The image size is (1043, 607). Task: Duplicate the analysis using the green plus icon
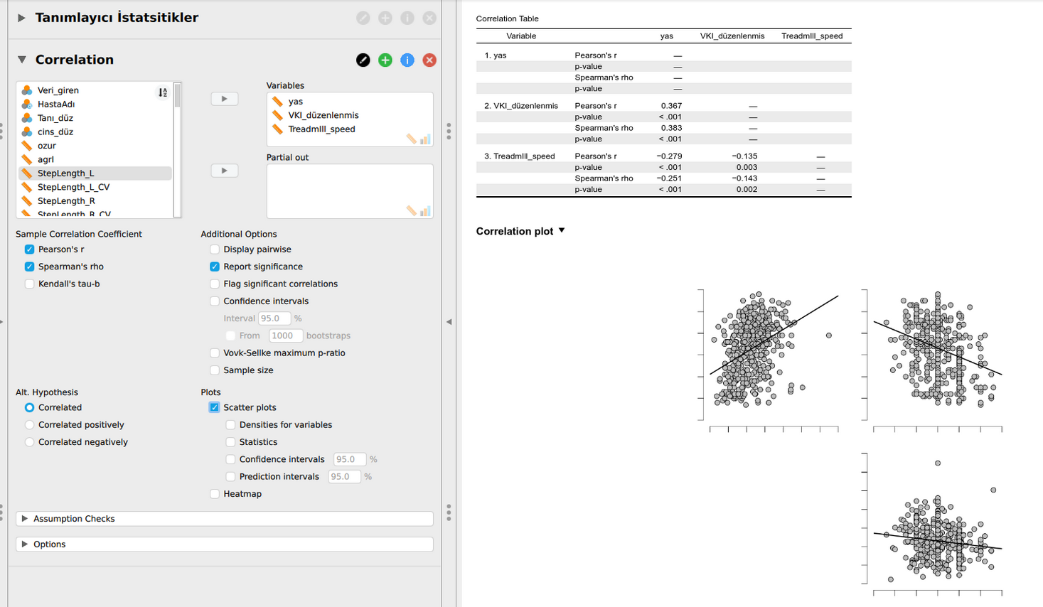point(385,60)
